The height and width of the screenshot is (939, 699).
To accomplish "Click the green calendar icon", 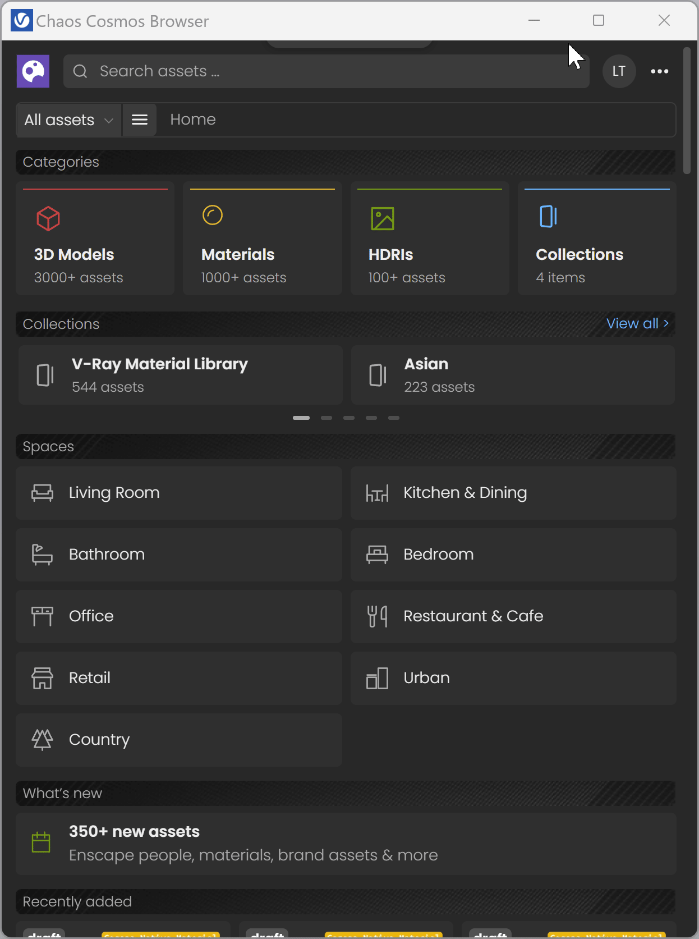I will pyautogui.click(x=41, y=842).
